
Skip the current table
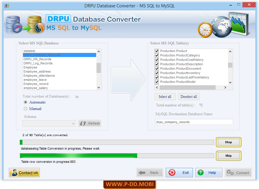228,155
